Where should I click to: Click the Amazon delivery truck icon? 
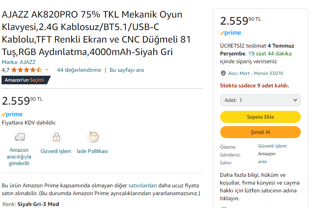click(x=19, y=137)
